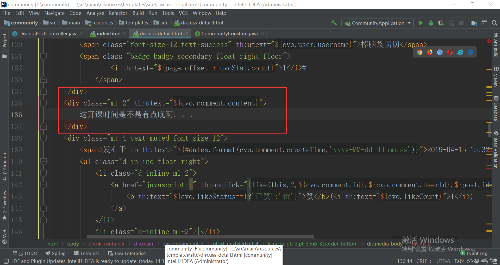Image resolution: width=500 pixels, height=265 pixels.
Task: Click the cursor position 136:44 in the status bar
Action: [x=404, y=261]
